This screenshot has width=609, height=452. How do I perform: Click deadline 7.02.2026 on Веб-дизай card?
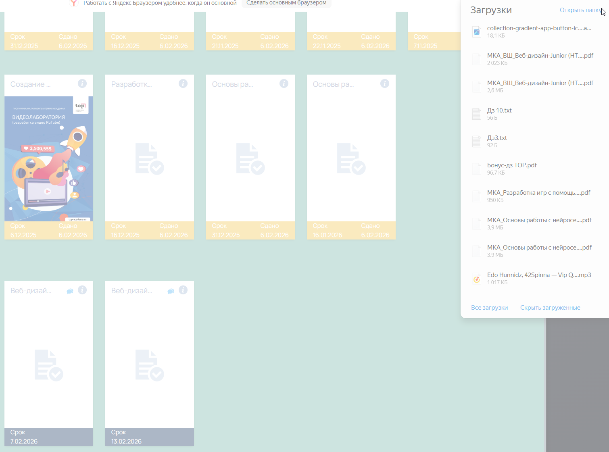24,442
